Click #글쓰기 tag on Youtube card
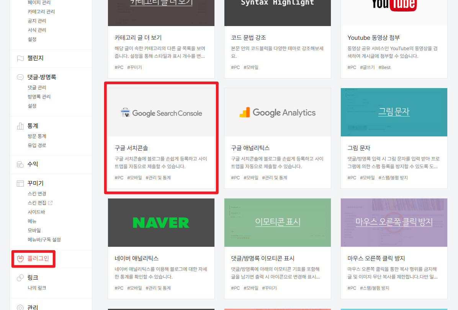Screen dimensions: 458x310 tap(367, 67)
